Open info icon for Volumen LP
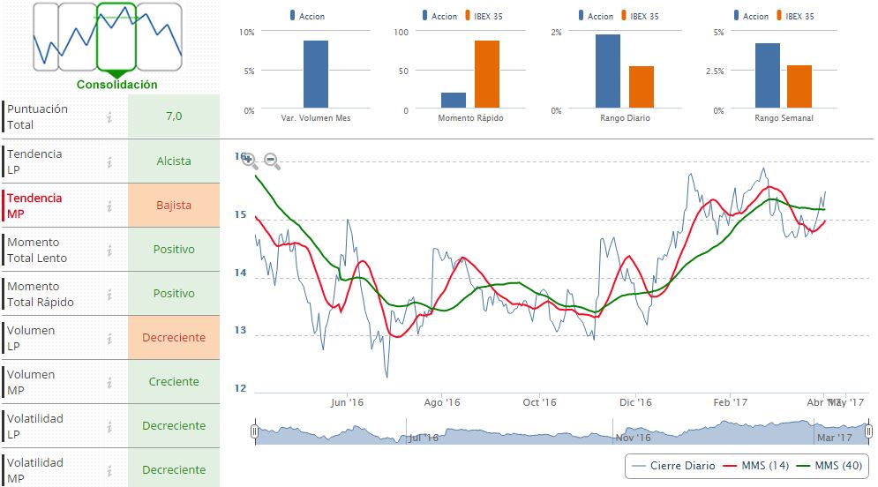878x487 pixels. (x=109, y=338)
